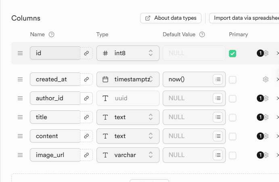Click the title column name input field
Image resolution: width=279 pixels, height=182 pixels.
coord(55,117)
